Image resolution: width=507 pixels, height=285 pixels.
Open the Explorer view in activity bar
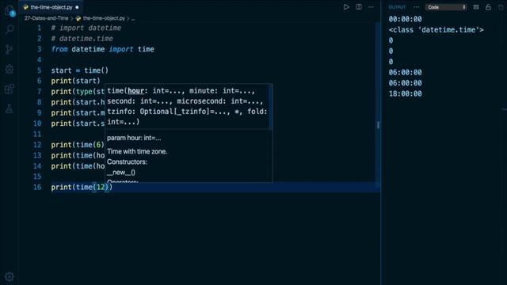pos(10,10)
